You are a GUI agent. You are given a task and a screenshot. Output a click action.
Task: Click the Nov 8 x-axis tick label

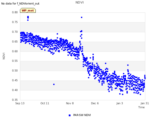coord(70,103)
